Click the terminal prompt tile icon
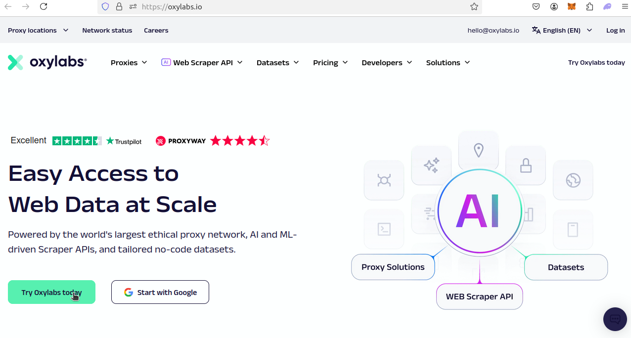Image resolution: width=631 pixels, height=338 pixels. coord(384,229)
